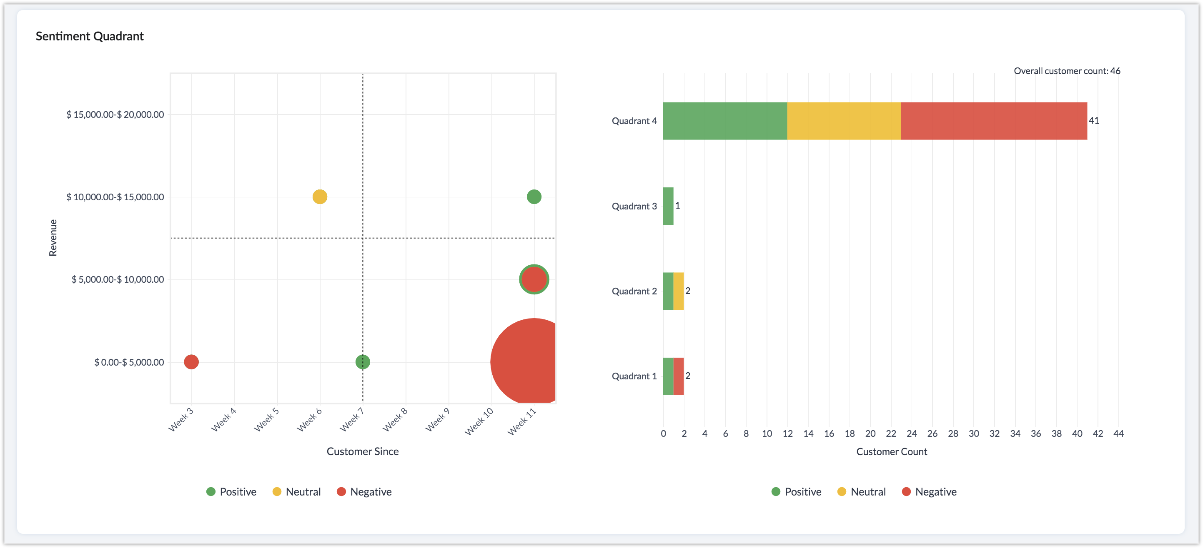Click Quadrant 2 green positive segment

[668, 291]
